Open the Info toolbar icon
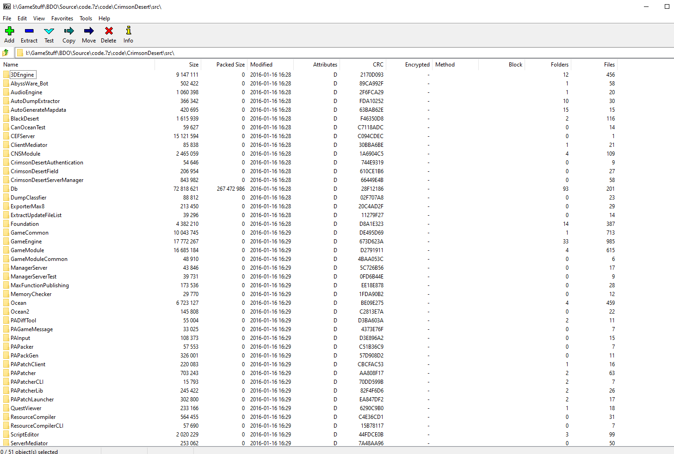 click(x=129, y=31)
